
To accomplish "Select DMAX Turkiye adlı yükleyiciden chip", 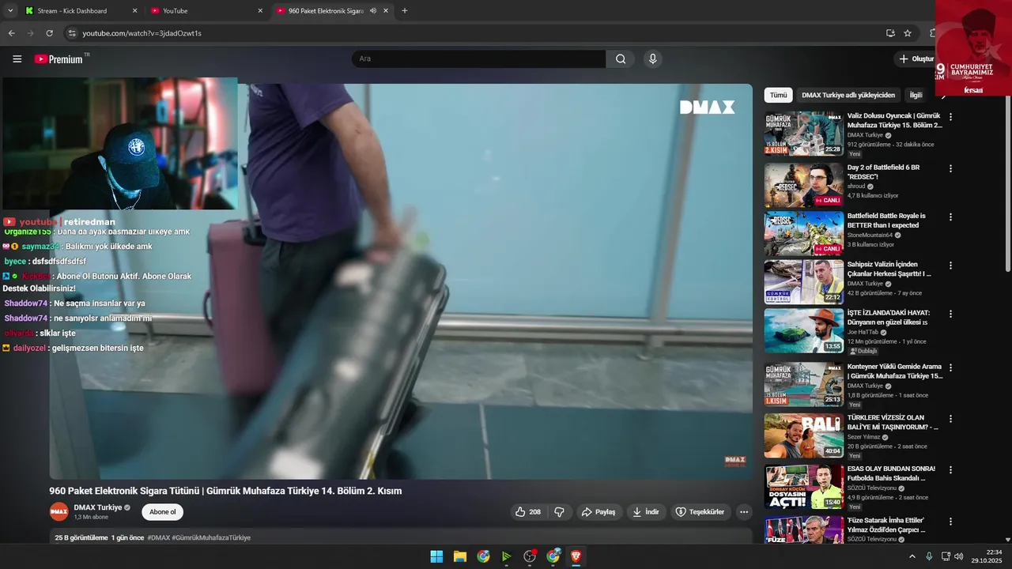I will point(848,95).
